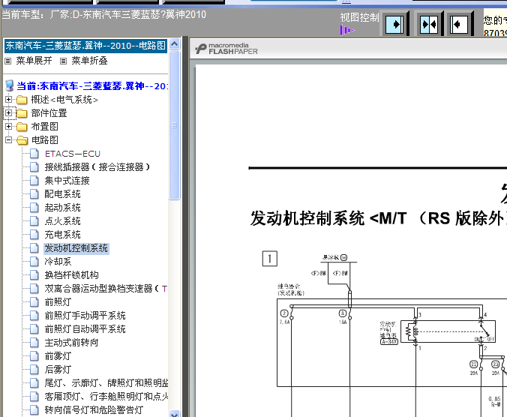Screen dimensions: 507x417
Task: Open the 后雾灯 diagram
Action: (58, 370)
